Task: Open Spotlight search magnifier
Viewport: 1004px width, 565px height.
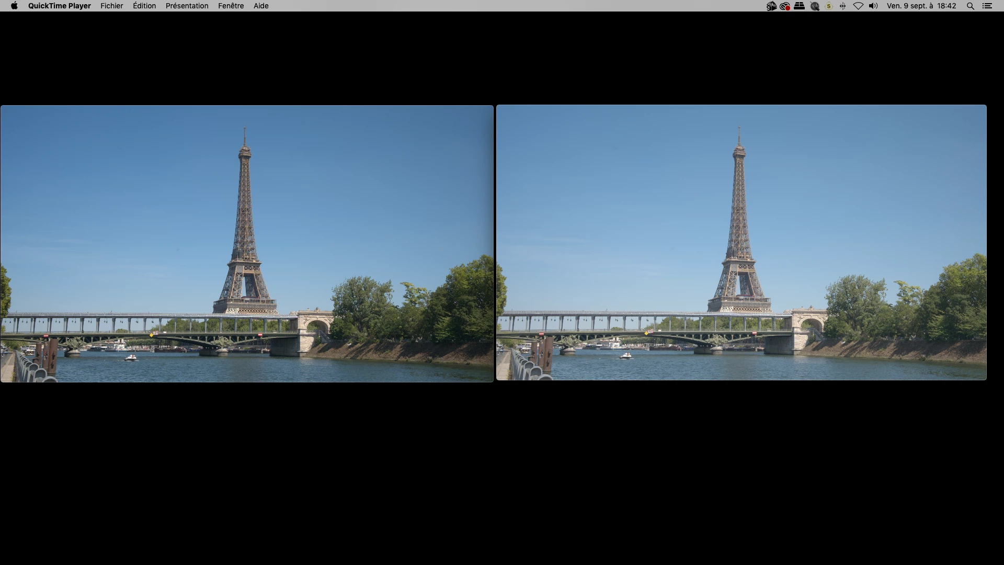Action: coord(971,6)
